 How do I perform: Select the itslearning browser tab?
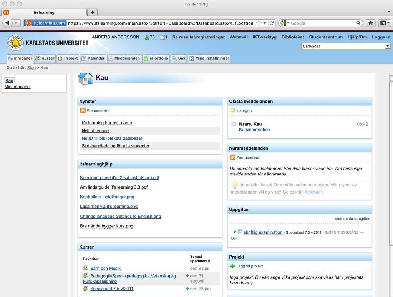44,12
